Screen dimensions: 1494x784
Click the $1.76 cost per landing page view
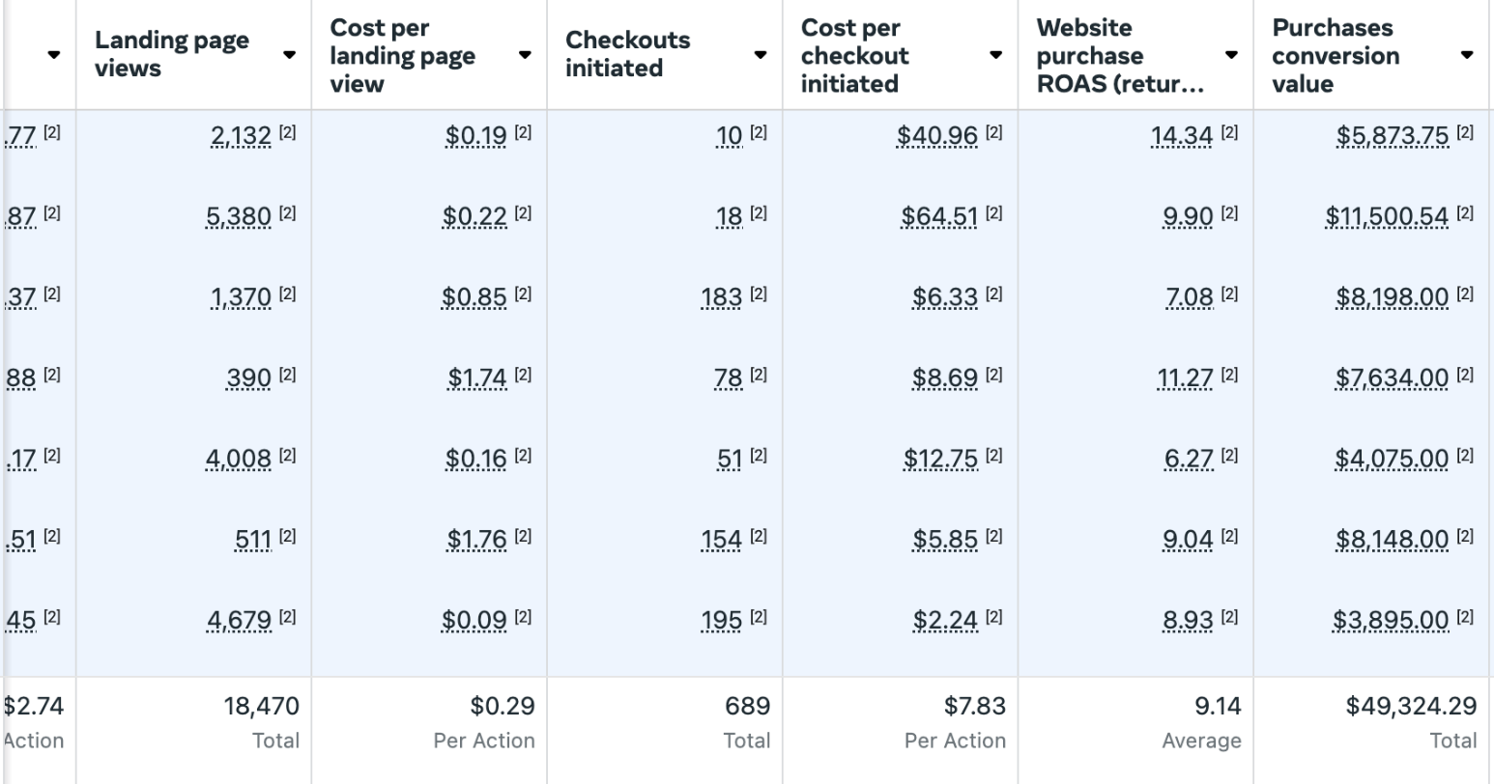coord(477,540)
